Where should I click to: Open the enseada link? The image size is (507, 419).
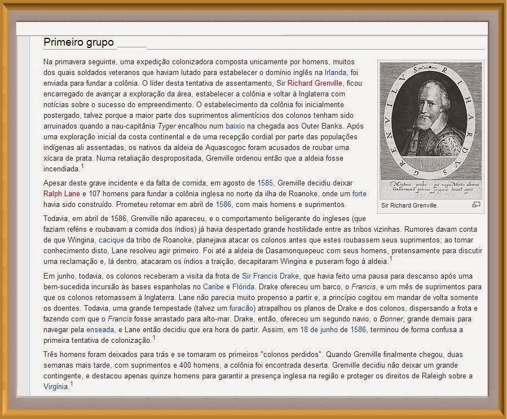100,330
